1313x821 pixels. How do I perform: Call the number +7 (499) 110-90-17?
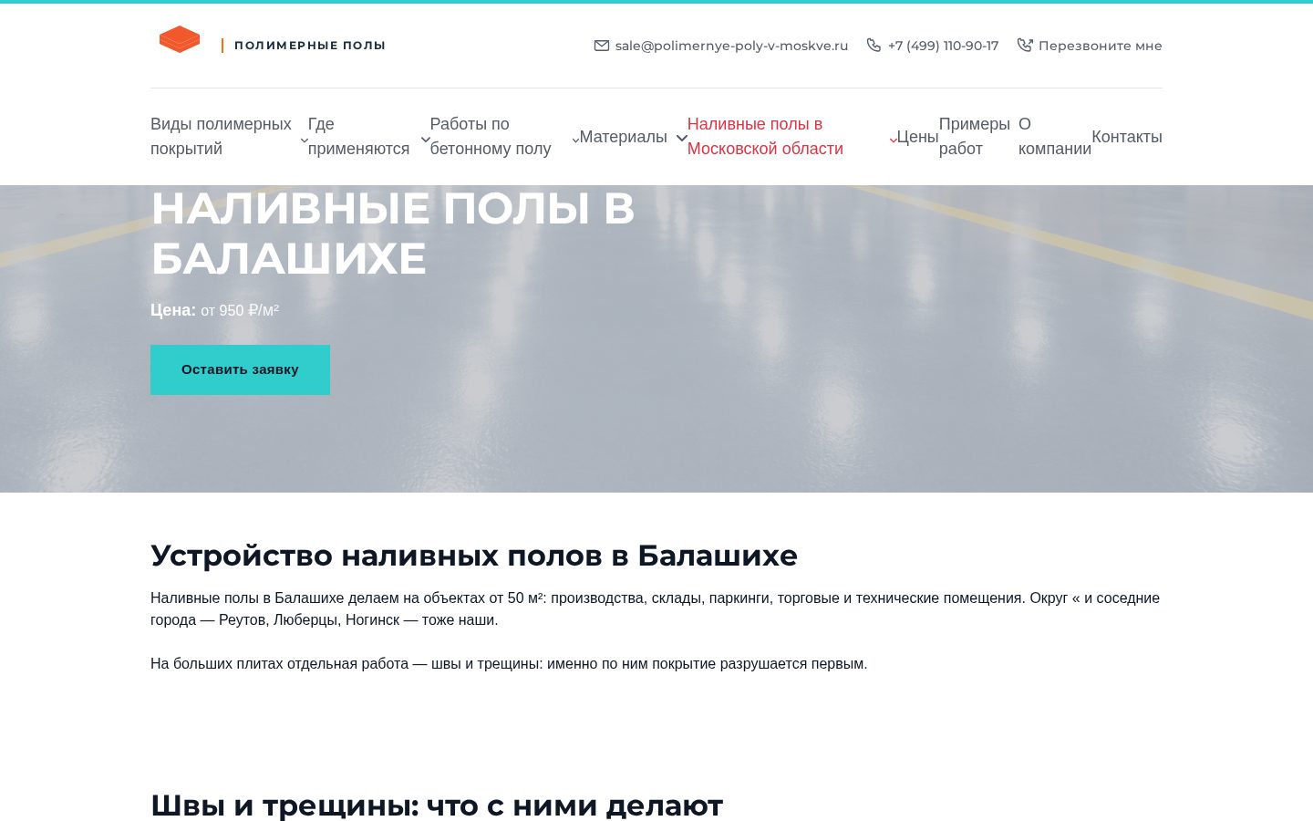coord(943,46)
